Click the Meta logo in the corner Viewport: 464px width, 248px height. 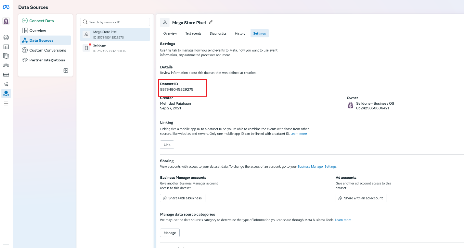click(6, 7)
